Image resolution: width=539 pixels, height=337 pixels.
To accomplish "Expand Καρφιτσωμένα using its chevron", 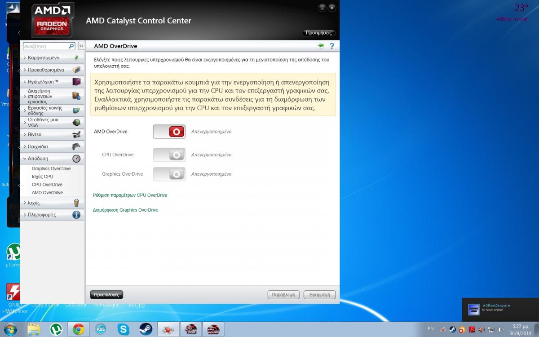I will 25,58.
